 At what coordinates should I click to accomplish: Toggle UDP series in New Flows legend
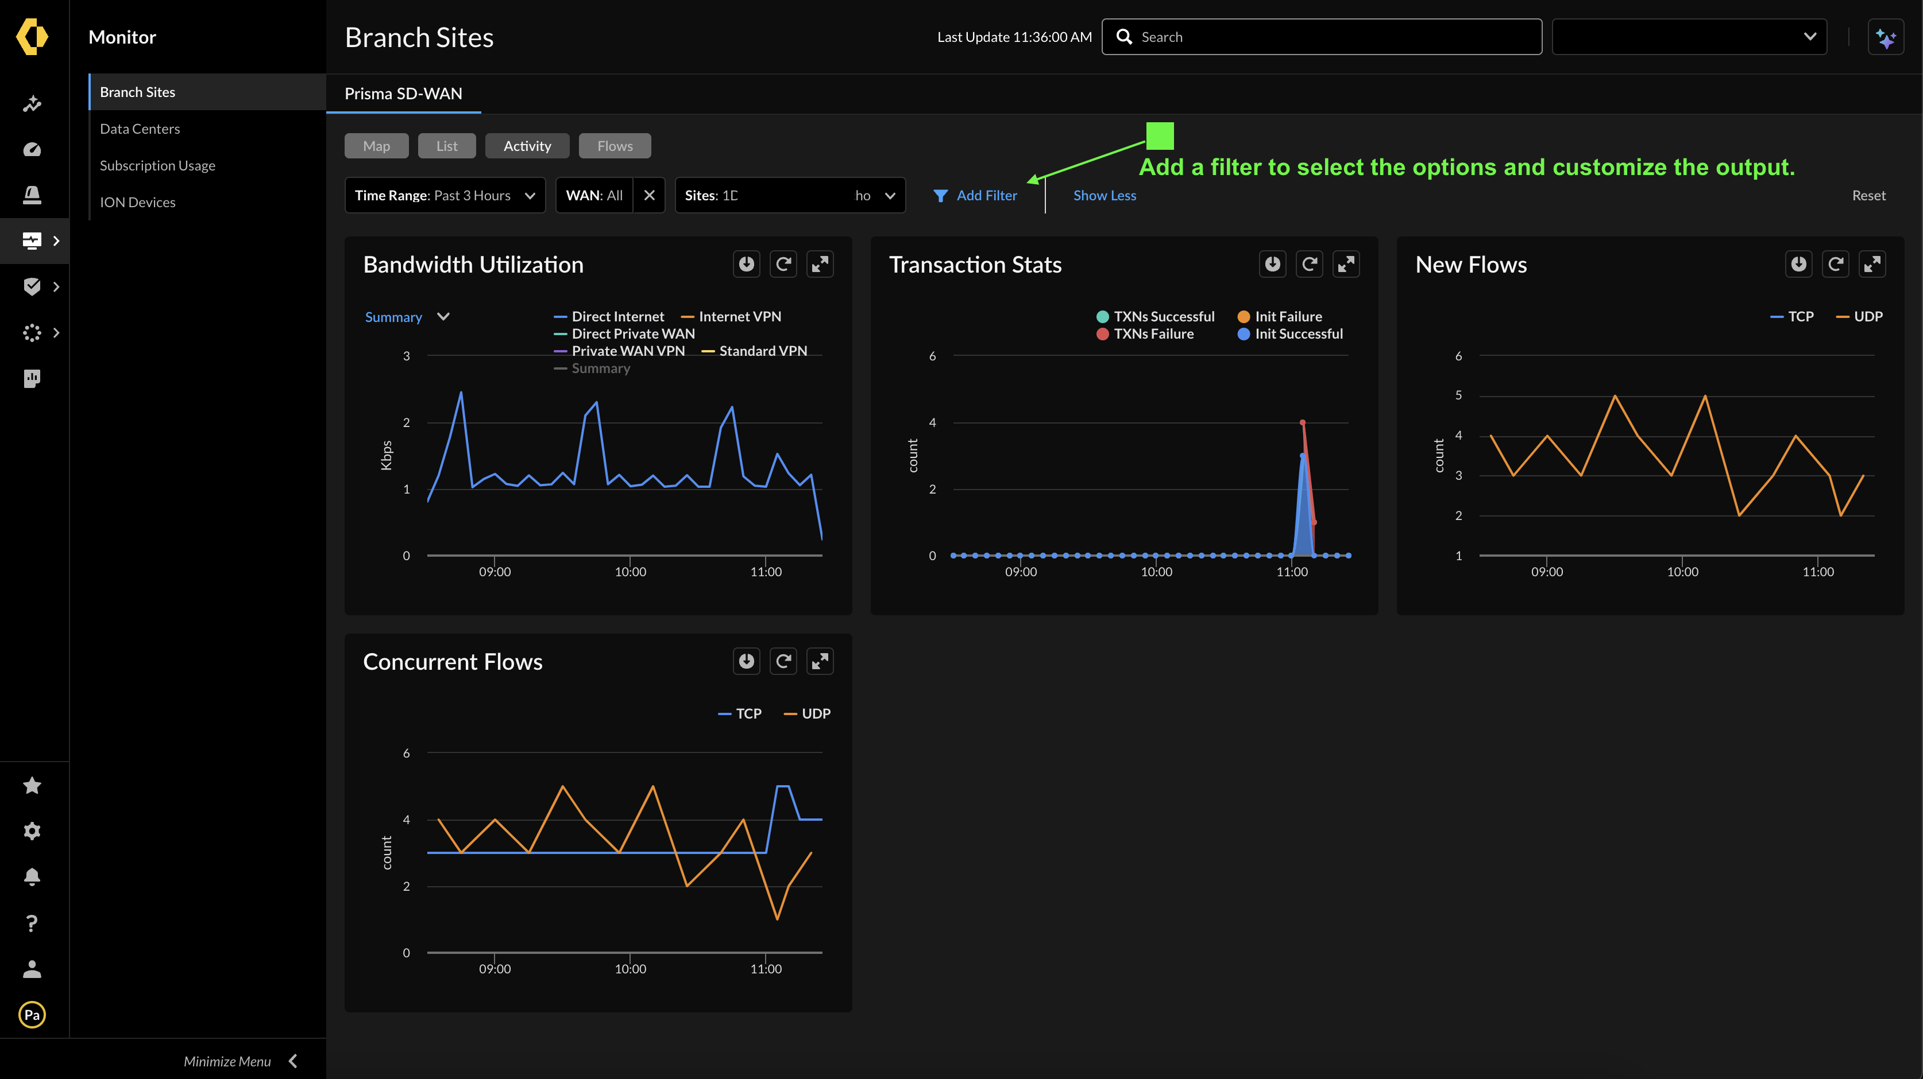(x=1867, y=316)
